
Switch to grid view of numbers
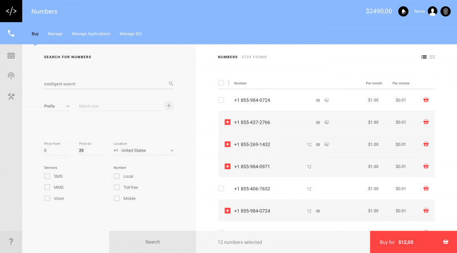[432, 57]
